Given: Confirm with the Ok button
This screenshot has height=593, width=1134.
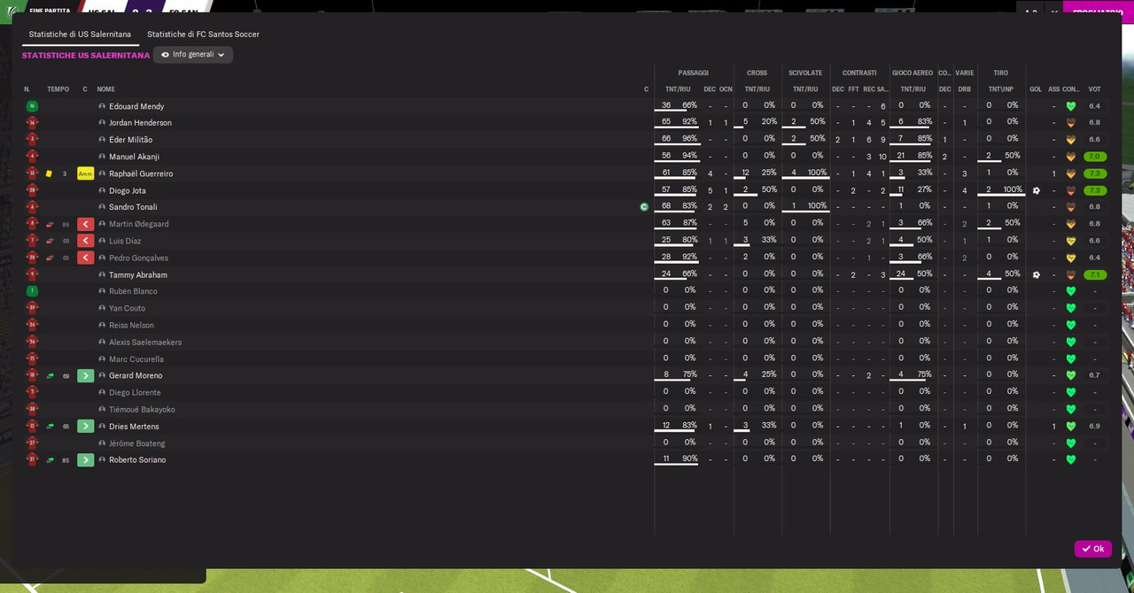Looking at the screenshot, I should (x=1092, y=549).
